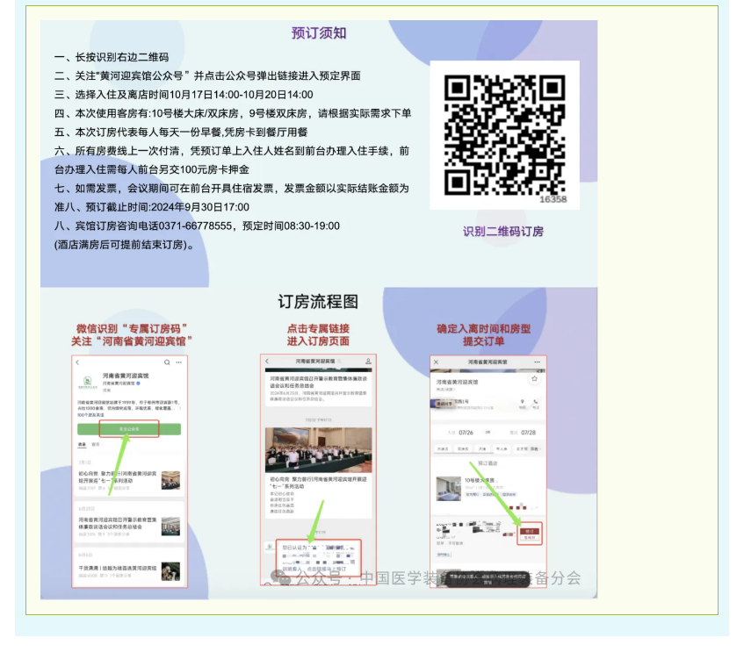Click the caption 微信识别专属订房码
This screenshot has height=652, width=744.
[132, 328]
